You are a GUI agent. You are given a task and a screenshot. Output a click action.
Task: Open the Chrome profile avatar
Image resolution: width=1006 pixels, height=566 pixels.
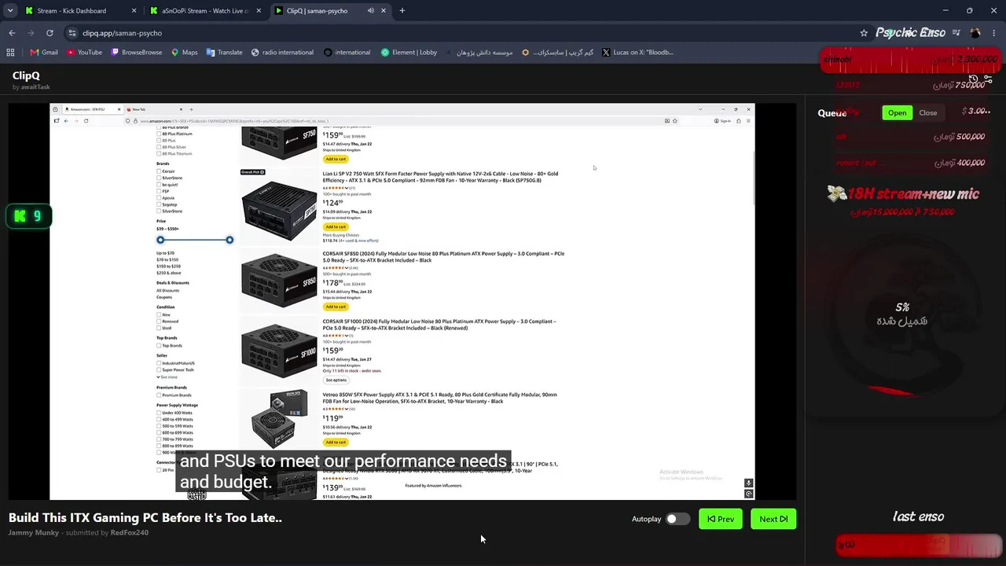pos(975,33)
